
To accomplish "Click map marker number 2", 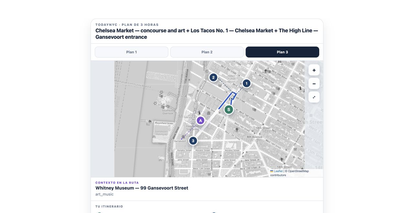I will (213, 78).
